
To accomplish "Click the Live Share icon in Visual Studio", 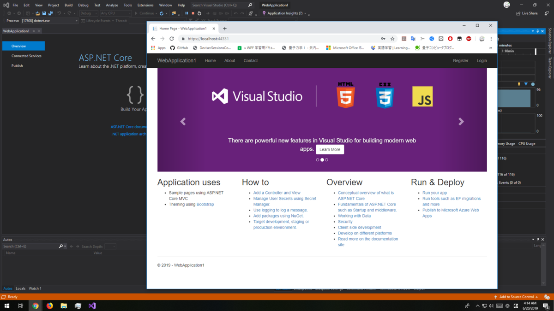I will coord(519,13).
